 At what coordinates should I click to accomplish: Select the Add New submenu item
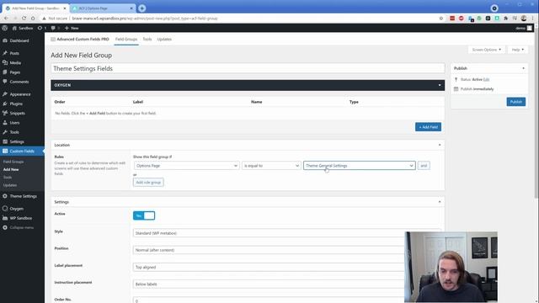[x=11, y=169]
